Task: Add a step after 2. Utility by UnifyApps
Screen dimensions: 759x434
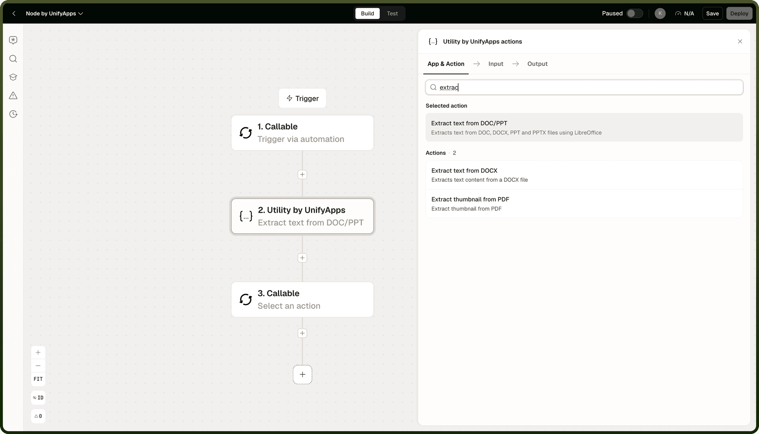Action: pos(302,258)
